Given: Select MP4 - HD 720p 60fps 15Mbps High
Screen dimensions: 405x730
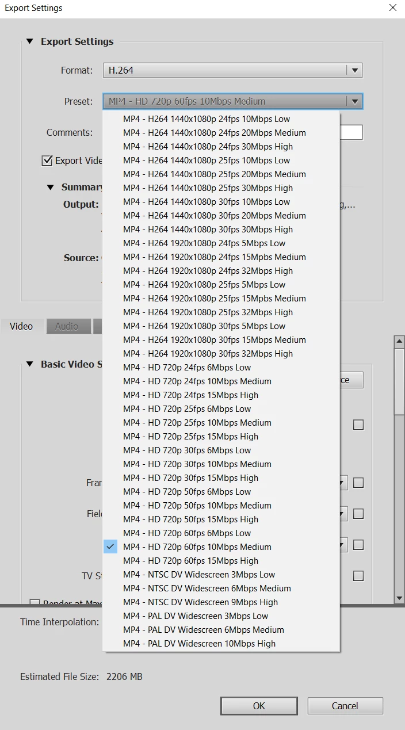Looking at the screenshot, I should click(x=190, y=561).
